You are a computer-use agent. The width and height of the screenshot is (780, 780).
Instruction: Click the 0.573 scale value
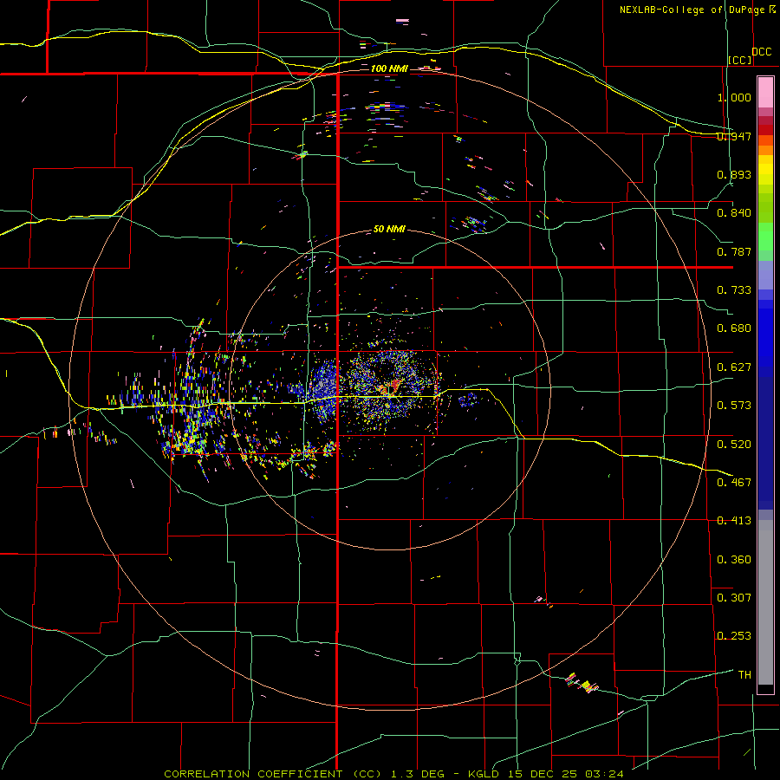734,406
